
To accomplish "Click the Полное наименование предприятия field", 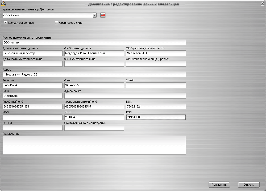I will (x=94, y=42).
